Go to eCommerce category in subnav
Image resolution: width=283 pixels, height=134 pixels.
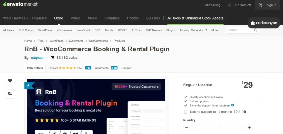(x=64, y=30)
